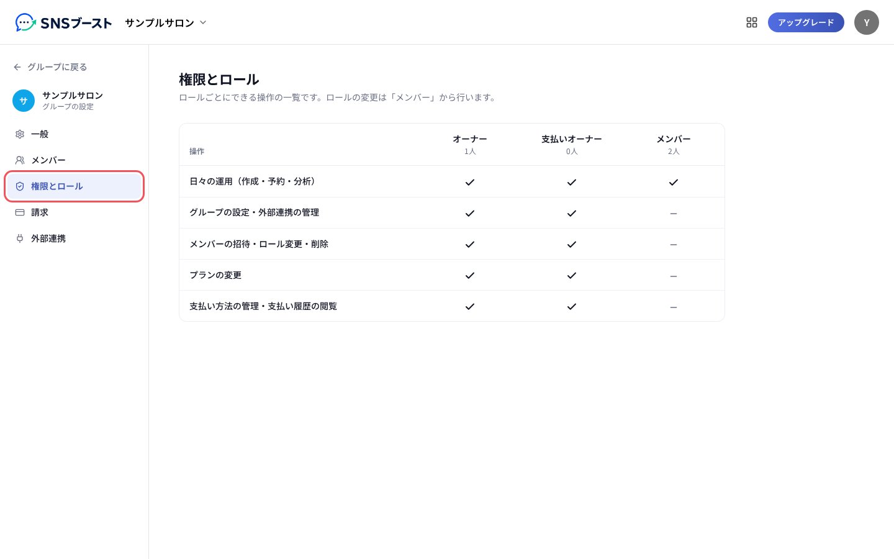
Task: Click メンバー dash in 支払い方法の管理 row
Action: [674, 307]
